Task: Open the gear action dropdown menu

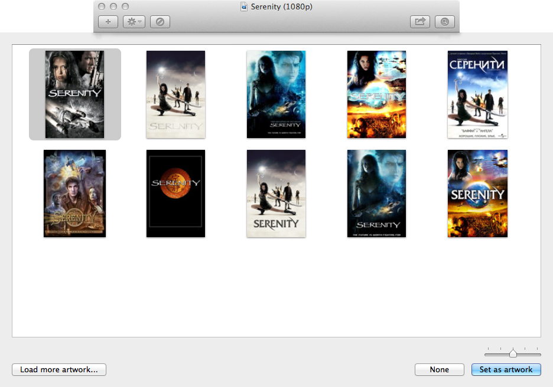Action: coord(134,22)
